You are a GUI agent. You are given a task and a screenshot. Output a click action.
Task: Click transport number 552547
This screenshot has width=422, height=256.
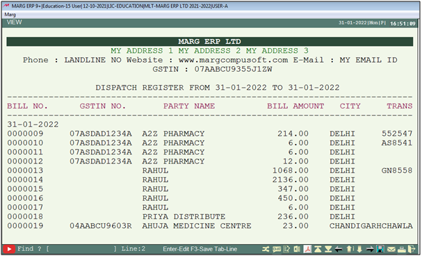(397, 134)
